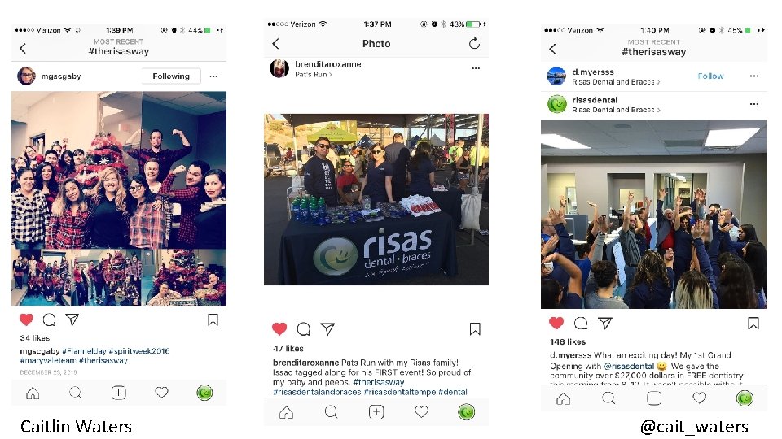Open more options for mgscgaby post
This screenshot has height=439, width=782.
point(213,76)
